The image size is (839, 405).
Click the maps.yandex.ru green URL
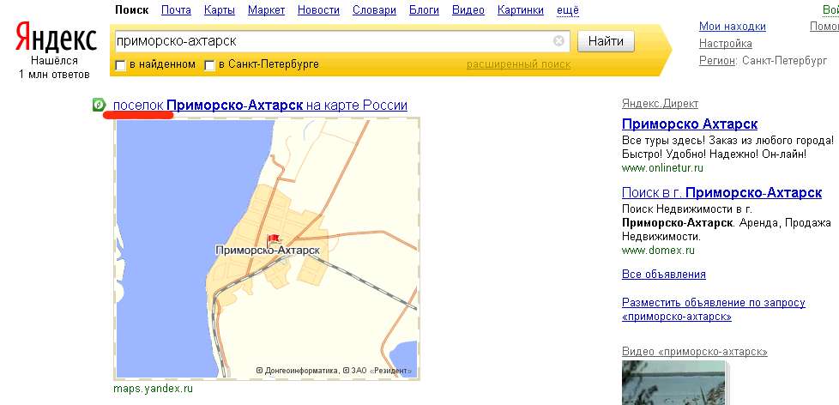(153, 389)
